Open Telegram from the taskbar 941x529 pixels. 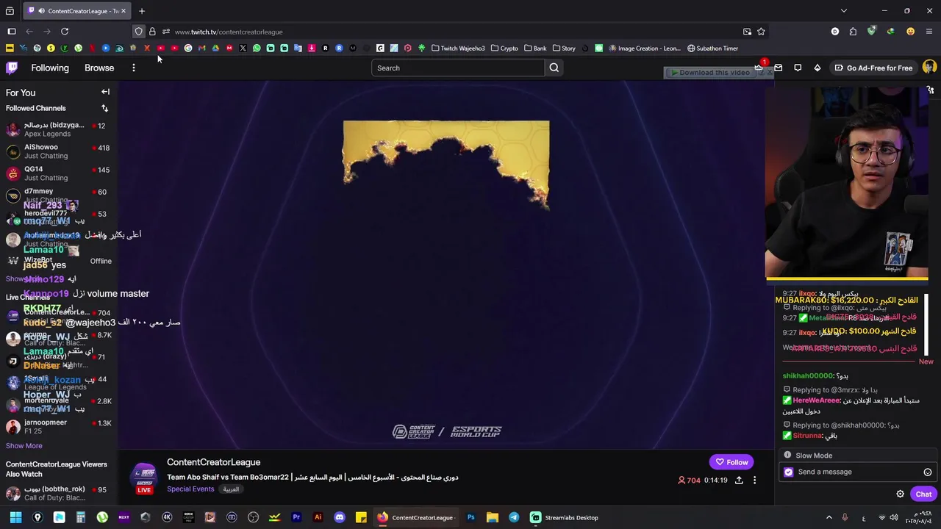point(514,517)
